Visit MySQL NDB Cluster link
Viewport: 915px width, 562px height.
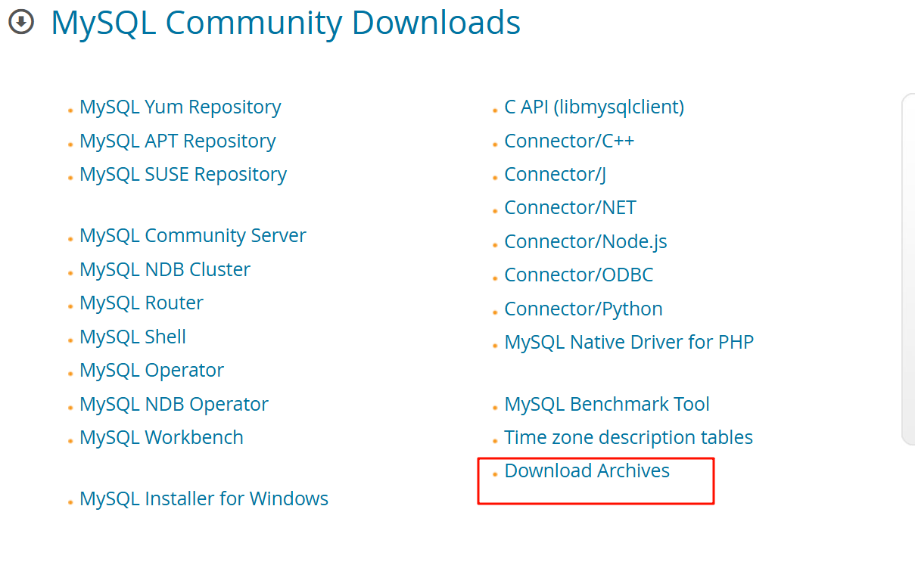pyautogui.click(x=165, y=269)
